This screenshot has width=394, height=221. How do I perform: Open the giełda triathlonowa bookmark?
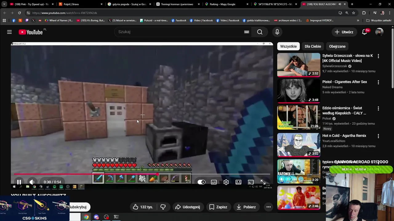point(256,21)
